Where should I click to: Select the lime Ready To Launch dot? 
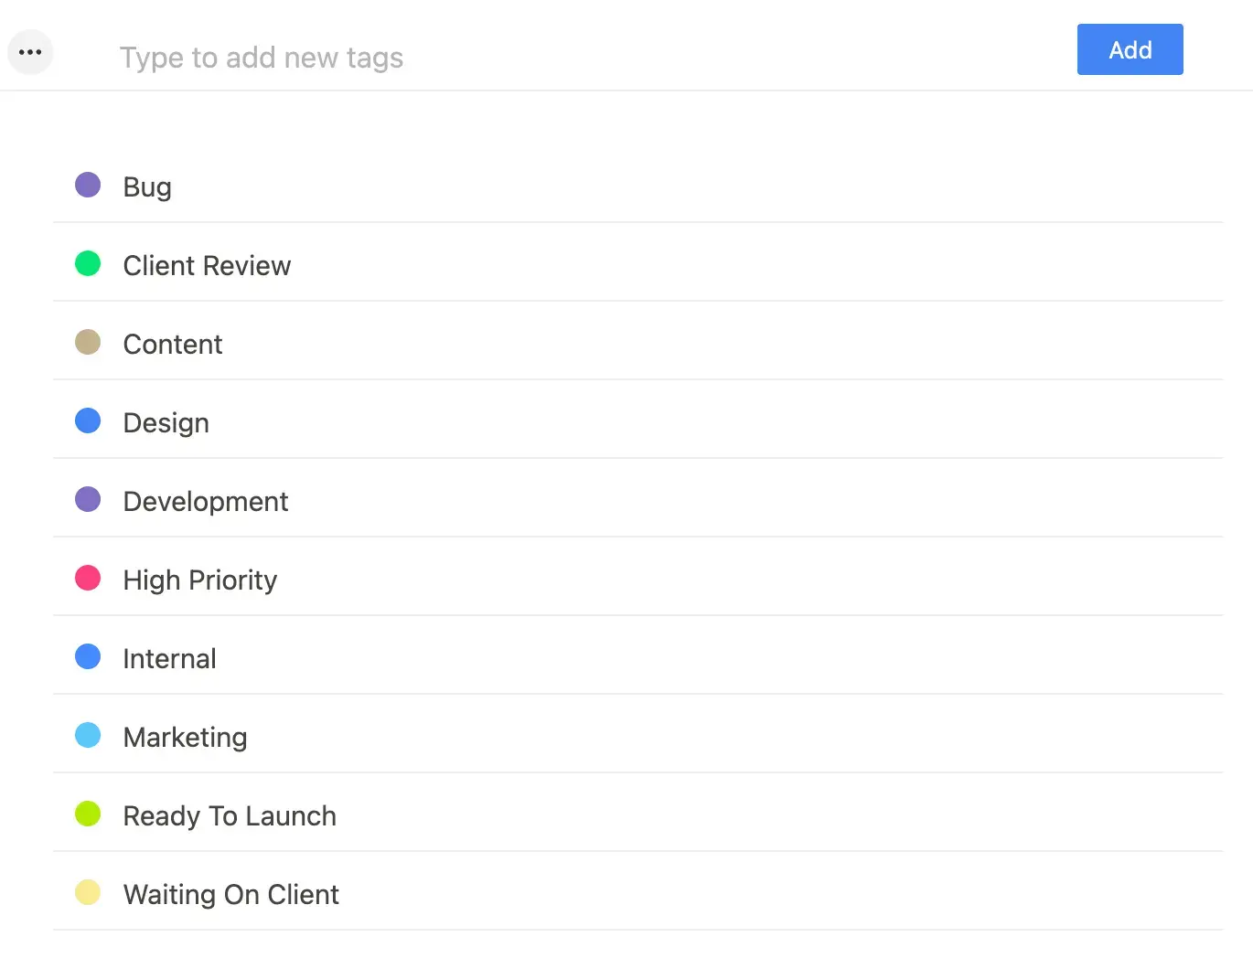88,814
